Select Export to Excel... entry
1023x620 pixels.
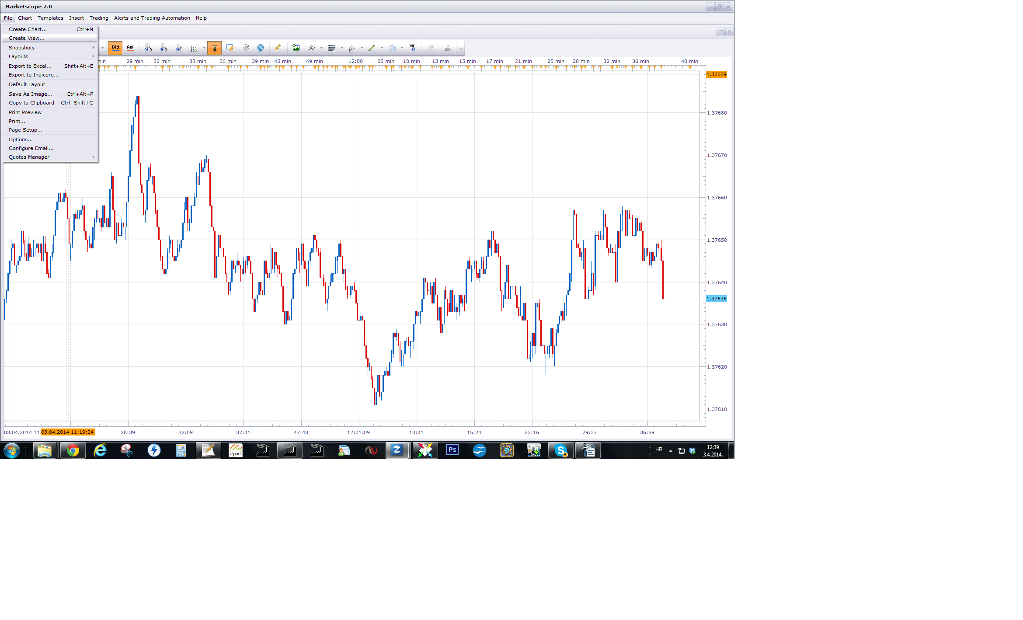pos(50,66)
